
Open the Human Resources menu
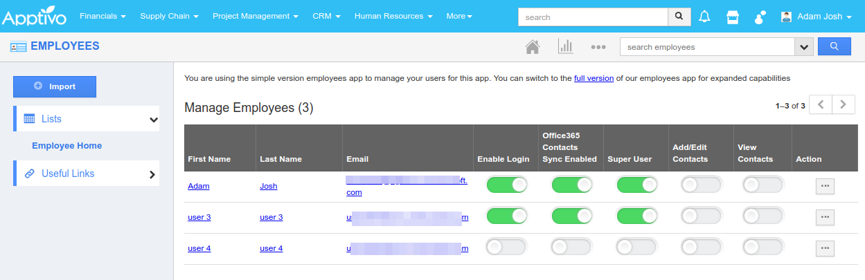pos(393,16)
